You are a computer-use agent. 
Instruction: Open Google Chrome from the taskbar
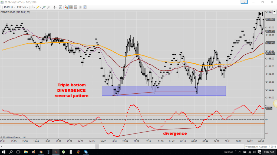tap(41, 152)
